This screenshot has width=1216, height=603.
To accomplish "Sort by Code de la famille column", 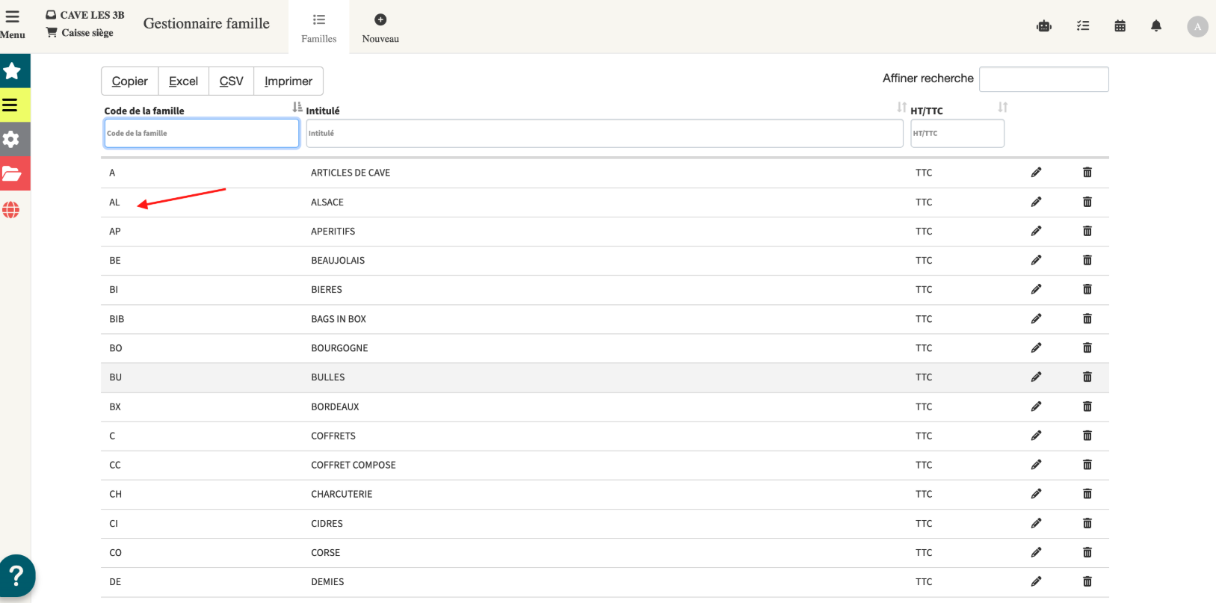I will click(x=297, y=108).
